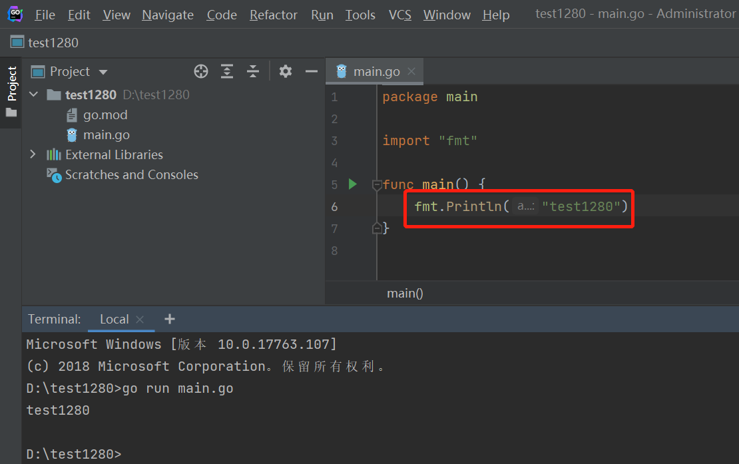Click the terminal prompt D:\test1280>
The image size is (739, 464).
coord(73,455)
